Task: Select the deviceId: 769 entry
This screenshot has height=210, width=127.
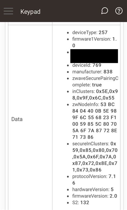Action: [x=87, y=65]
